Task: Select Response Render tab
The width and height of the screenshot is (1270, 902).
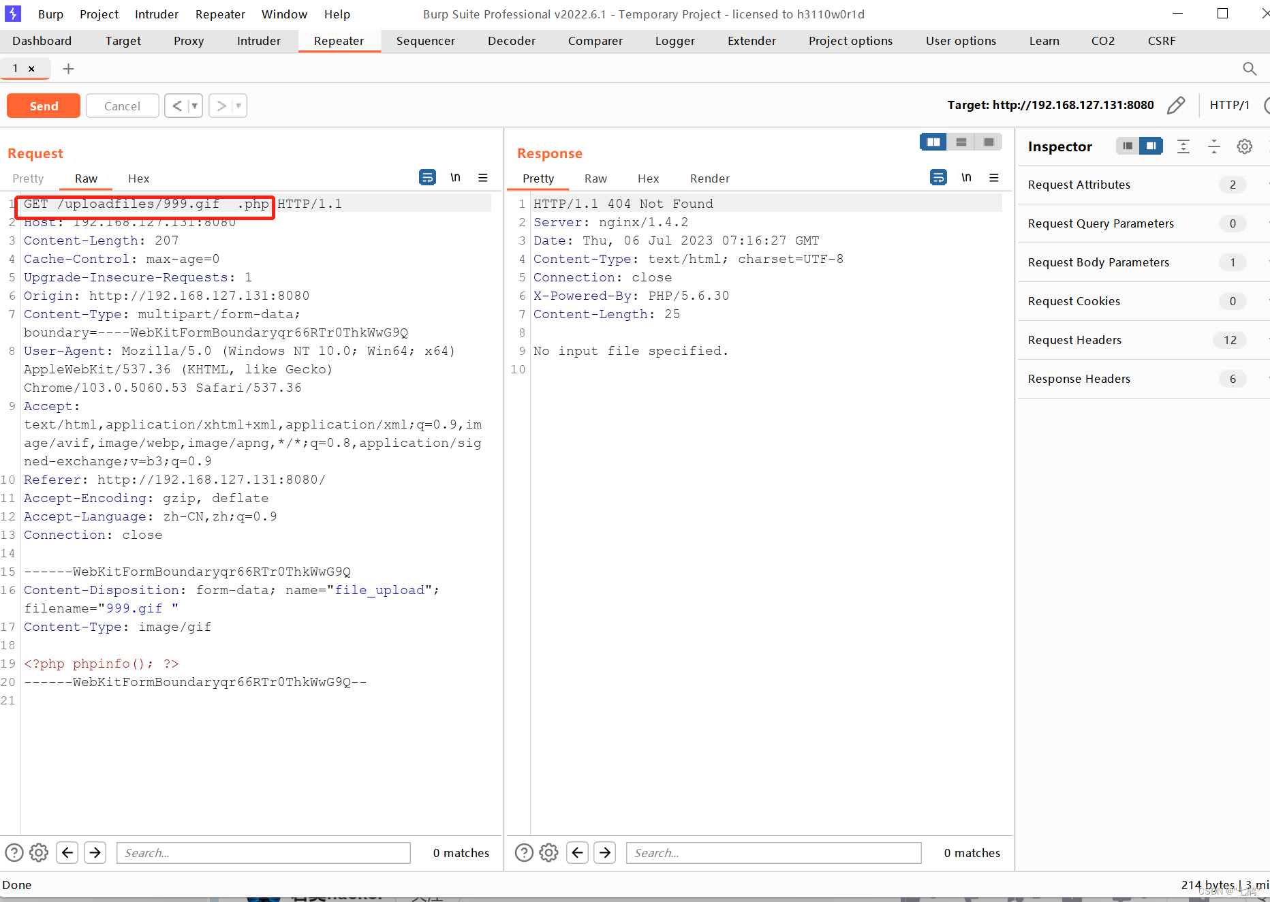Action: tap(710, 178)
